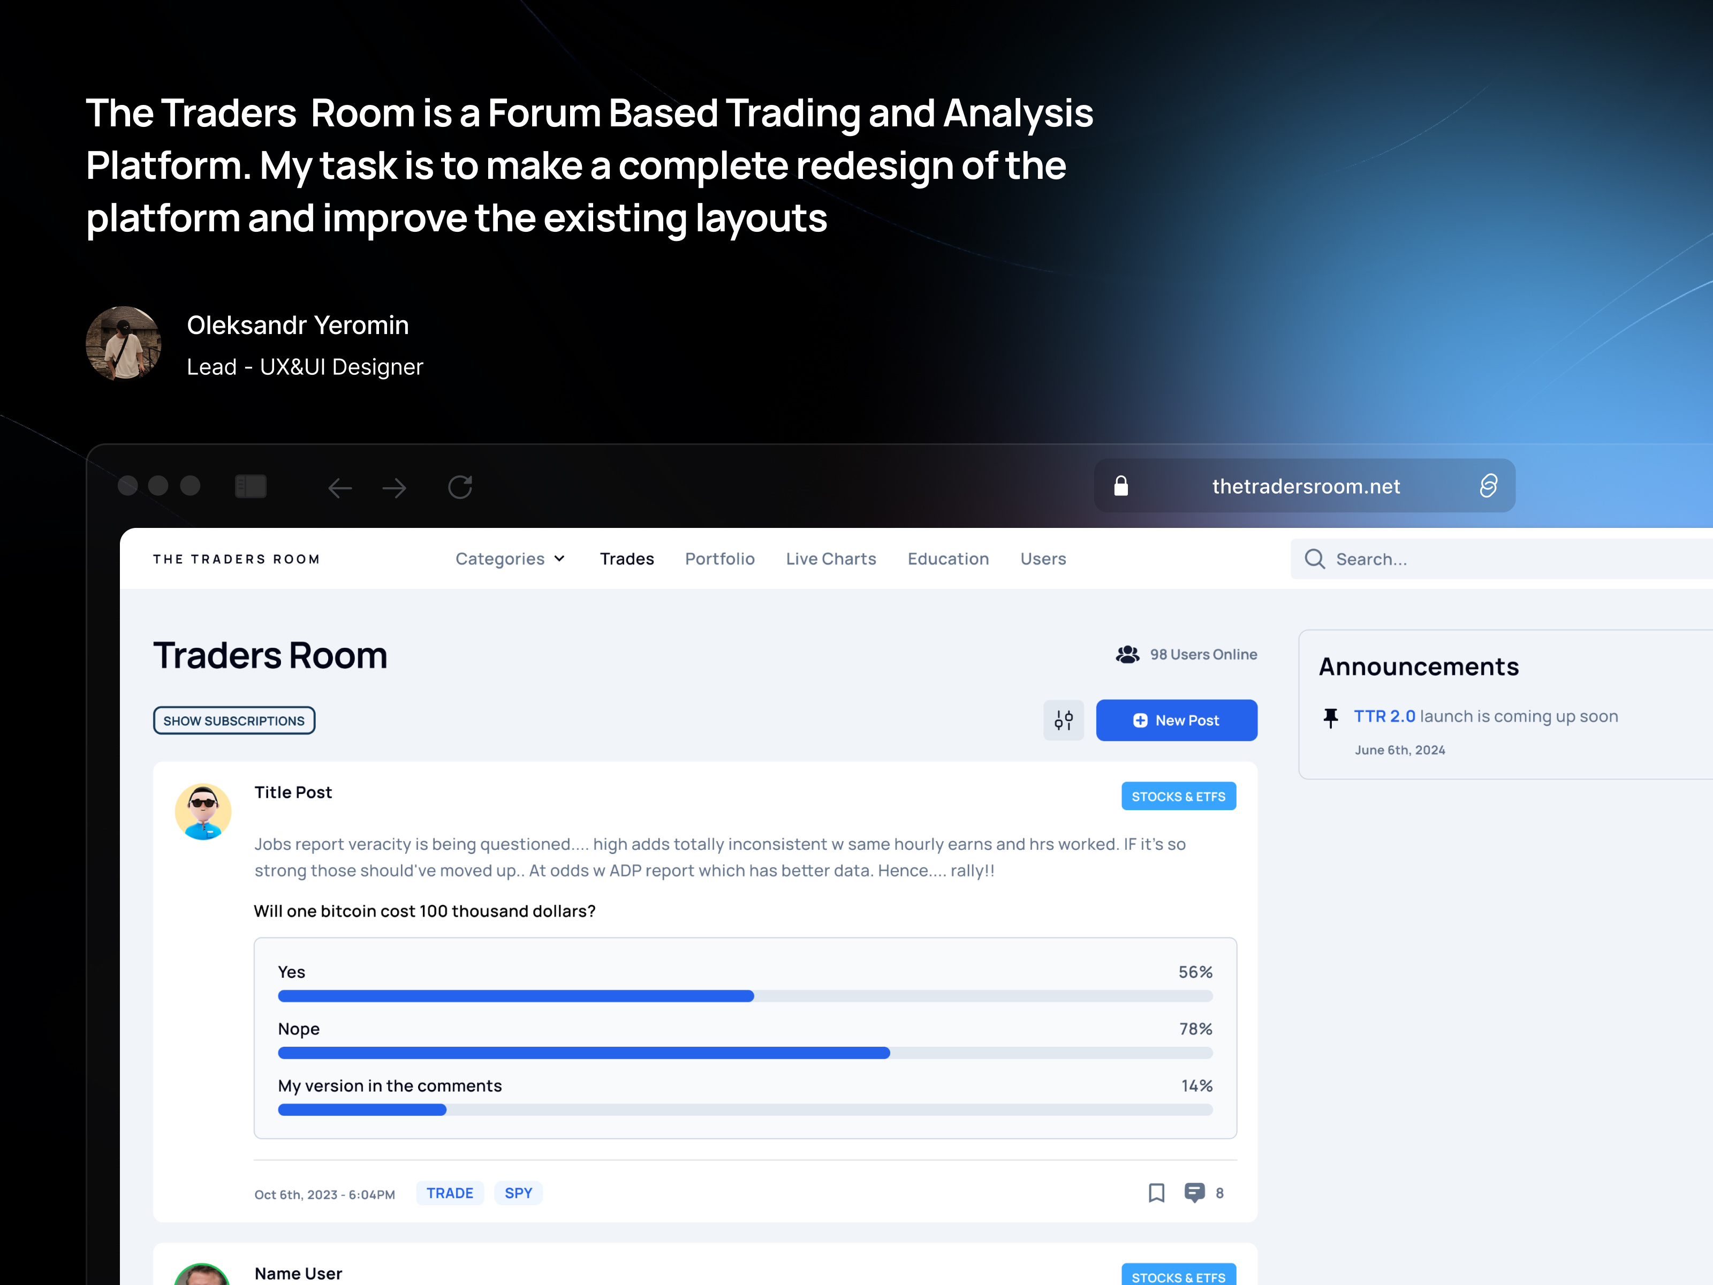Click the pin icon in Announcements

point(1331,716)
